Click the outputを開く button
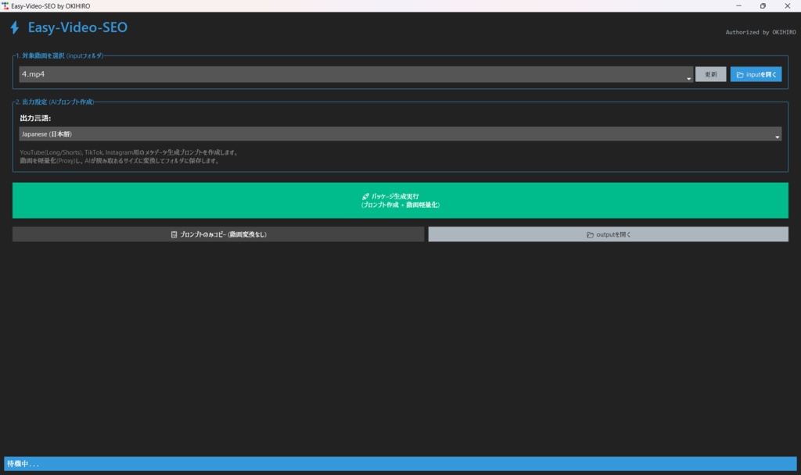The image size is (801, 475). (x=608, y=234)
